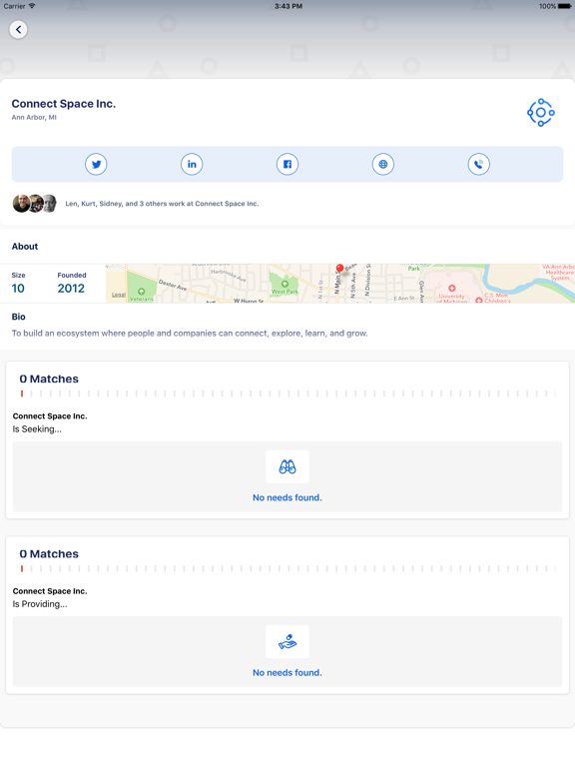The image size is (575, 767).
Task: Tap 0 Matches heading in Seeking card
Action: point(49,379)
